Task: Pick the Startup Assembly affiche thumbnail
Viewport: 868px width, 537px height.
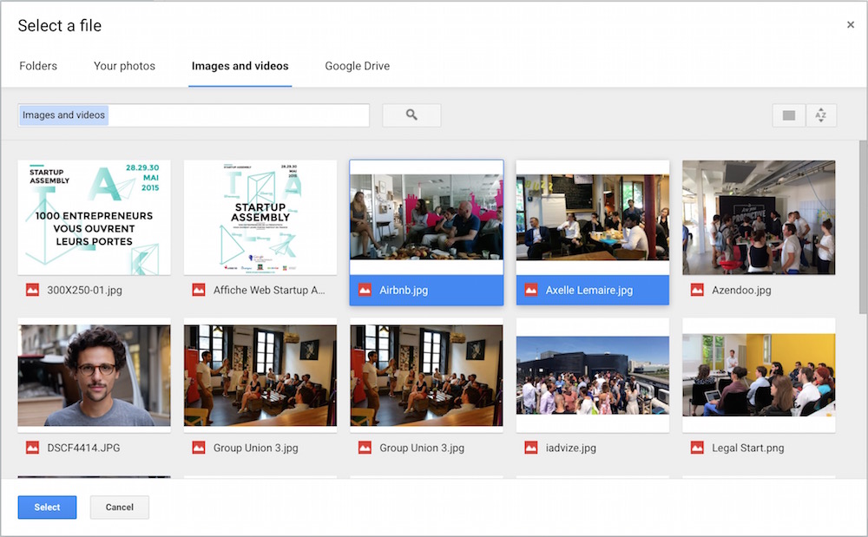Action: point(260,218)
